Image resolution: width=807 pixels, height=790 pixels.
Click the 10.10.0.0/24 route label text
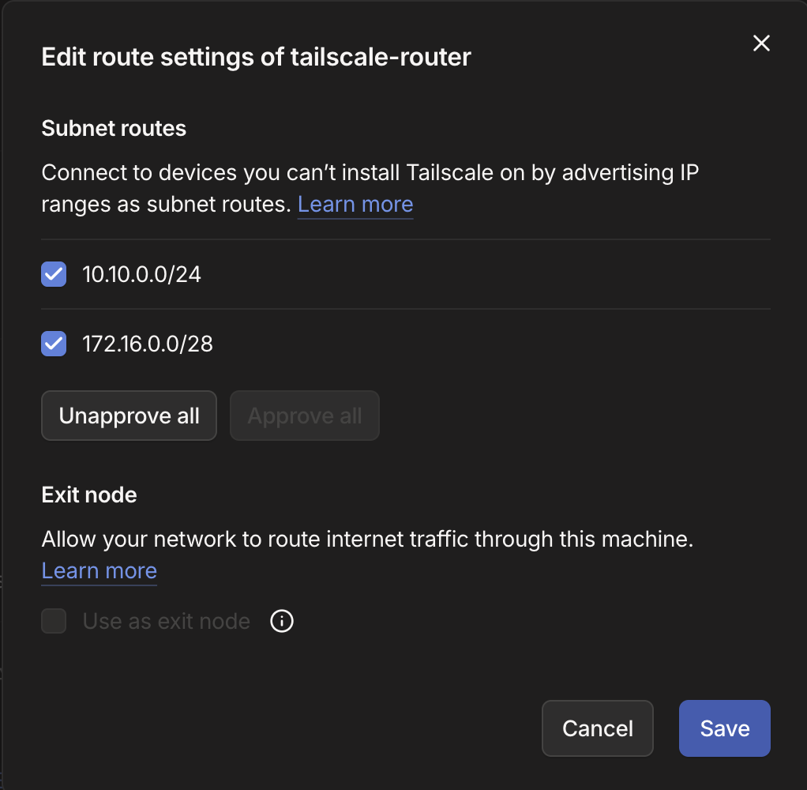coord(142,274)
